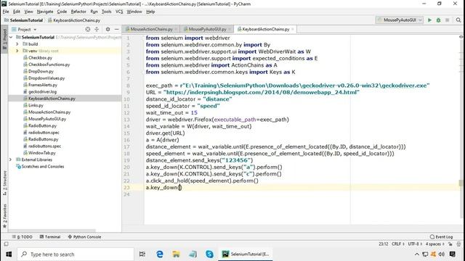Open Task View on taskbar
This screenshot has width=465, height=261.
click(x=142, y=254)
